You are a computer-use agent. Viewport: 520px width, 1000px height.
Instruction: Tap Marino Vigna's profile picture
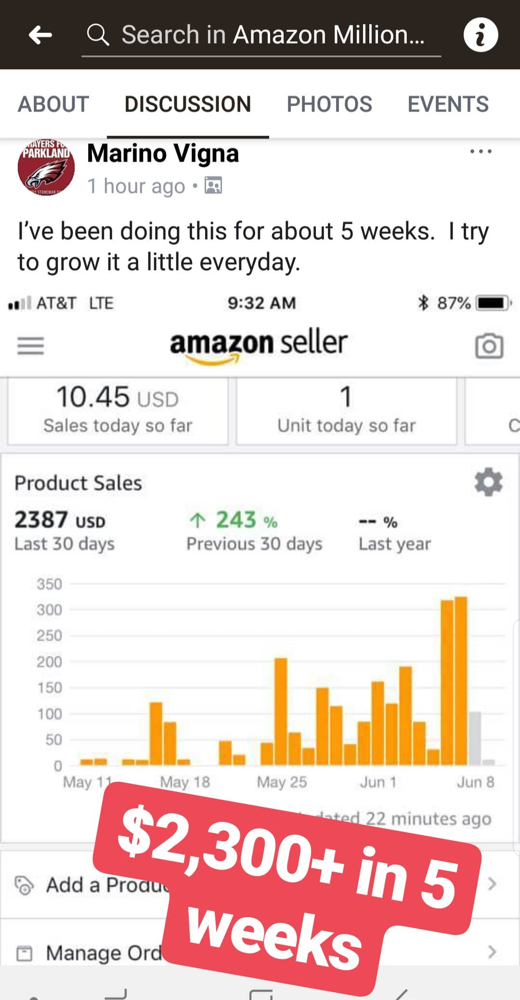tap(46, 168)
